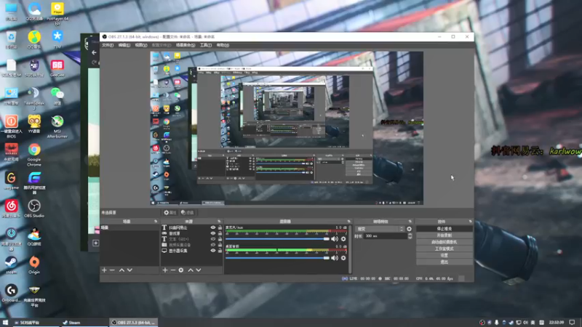The image size is (582, 327).
Task: Toggle lock on first text source
Action: [x=220, y=227]
